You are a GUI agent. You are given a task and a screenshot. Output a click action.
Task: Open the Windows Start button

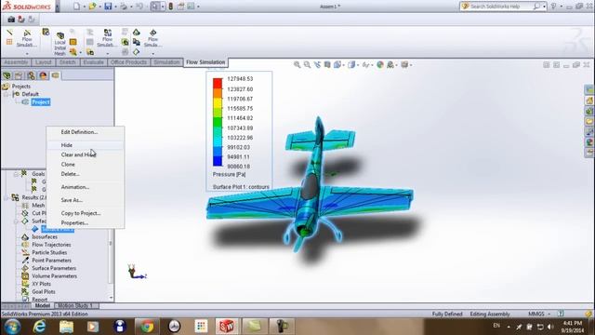click(12, 327)
